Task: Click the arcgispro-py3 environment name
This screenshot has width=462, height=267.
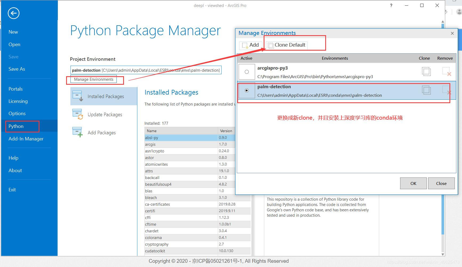Action: 272,68
